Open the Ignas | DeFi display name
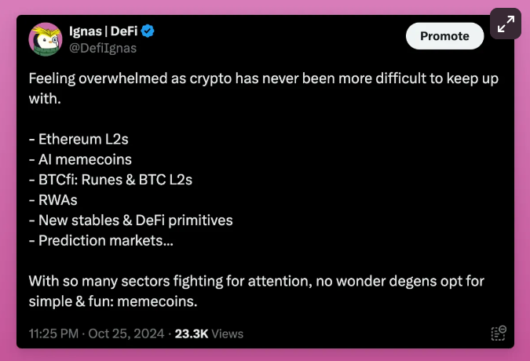 103,31
